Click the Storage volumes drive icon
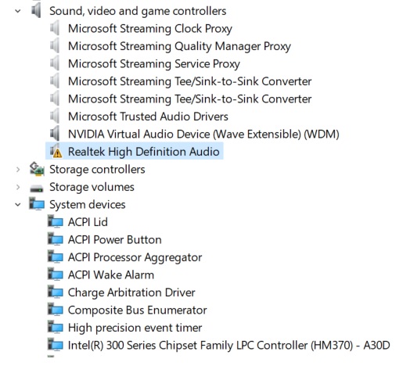This screenshot has height=366, width=403. pos(37,188)
